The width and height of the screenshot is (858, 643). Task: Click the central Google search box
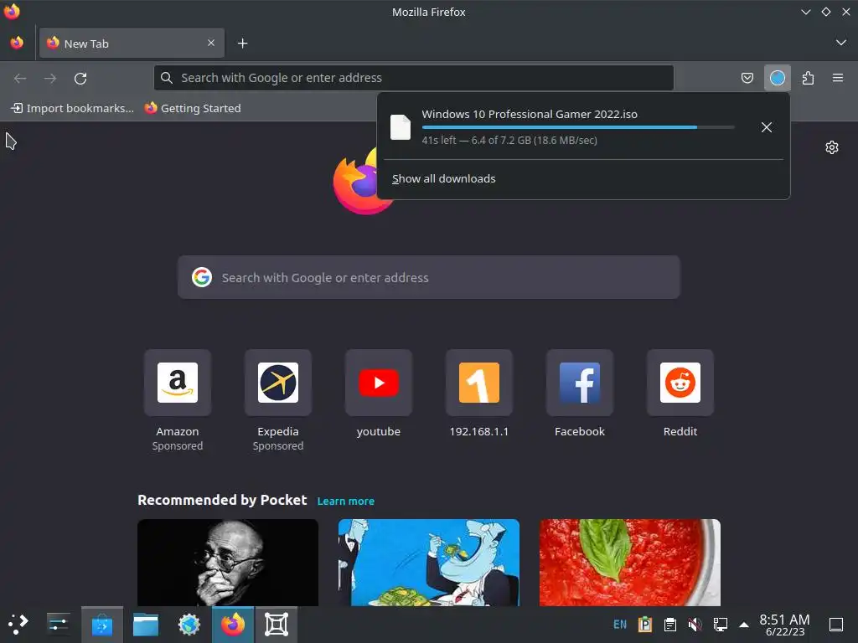428,277
